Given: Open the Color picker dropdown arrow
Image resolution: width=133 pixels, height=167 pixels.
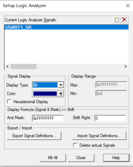Looking at the screenshot, I should 61,94.
